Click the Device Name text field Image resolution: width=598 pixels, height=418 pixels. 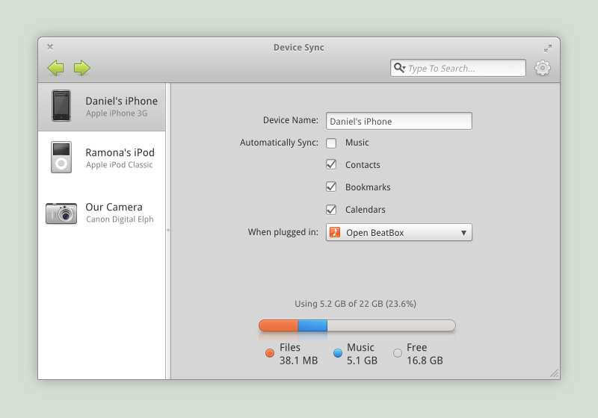point(399,121)
